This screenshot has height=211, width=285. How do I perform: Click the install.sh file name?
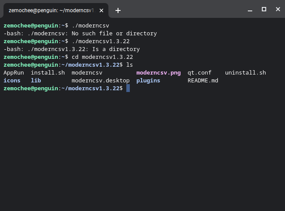[x=48, y=73]
